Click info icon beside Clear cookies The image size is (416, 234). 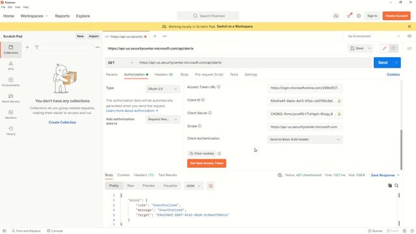220,153
